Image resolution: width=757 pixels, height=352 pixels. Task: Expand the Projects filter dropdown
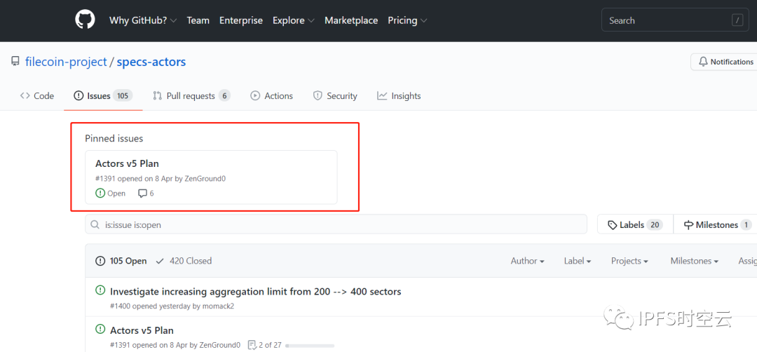click(x=629, y=261)
